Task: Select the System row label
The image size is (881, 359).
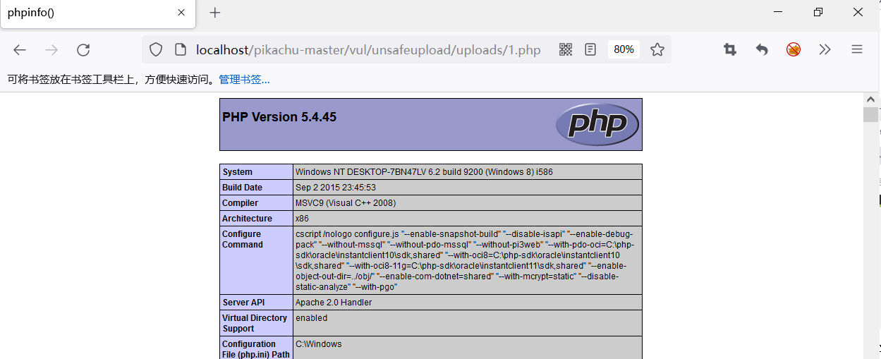Action: [257, 172]
